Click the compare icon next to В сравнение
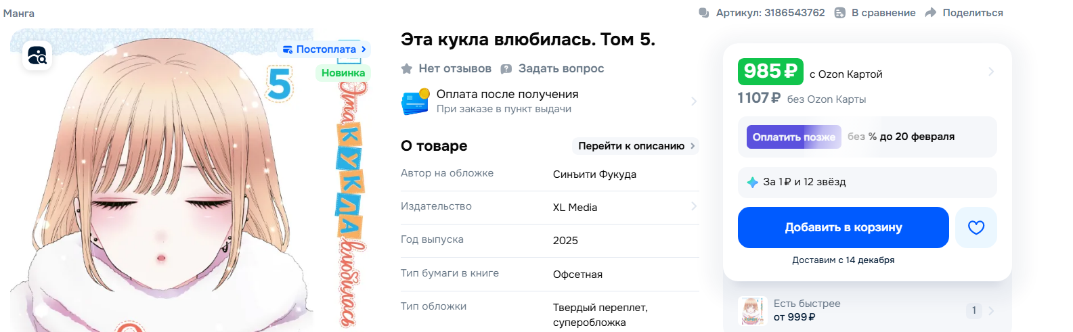Image resolution: width=1073 pixels, height=332 pixels. point(840,13)
